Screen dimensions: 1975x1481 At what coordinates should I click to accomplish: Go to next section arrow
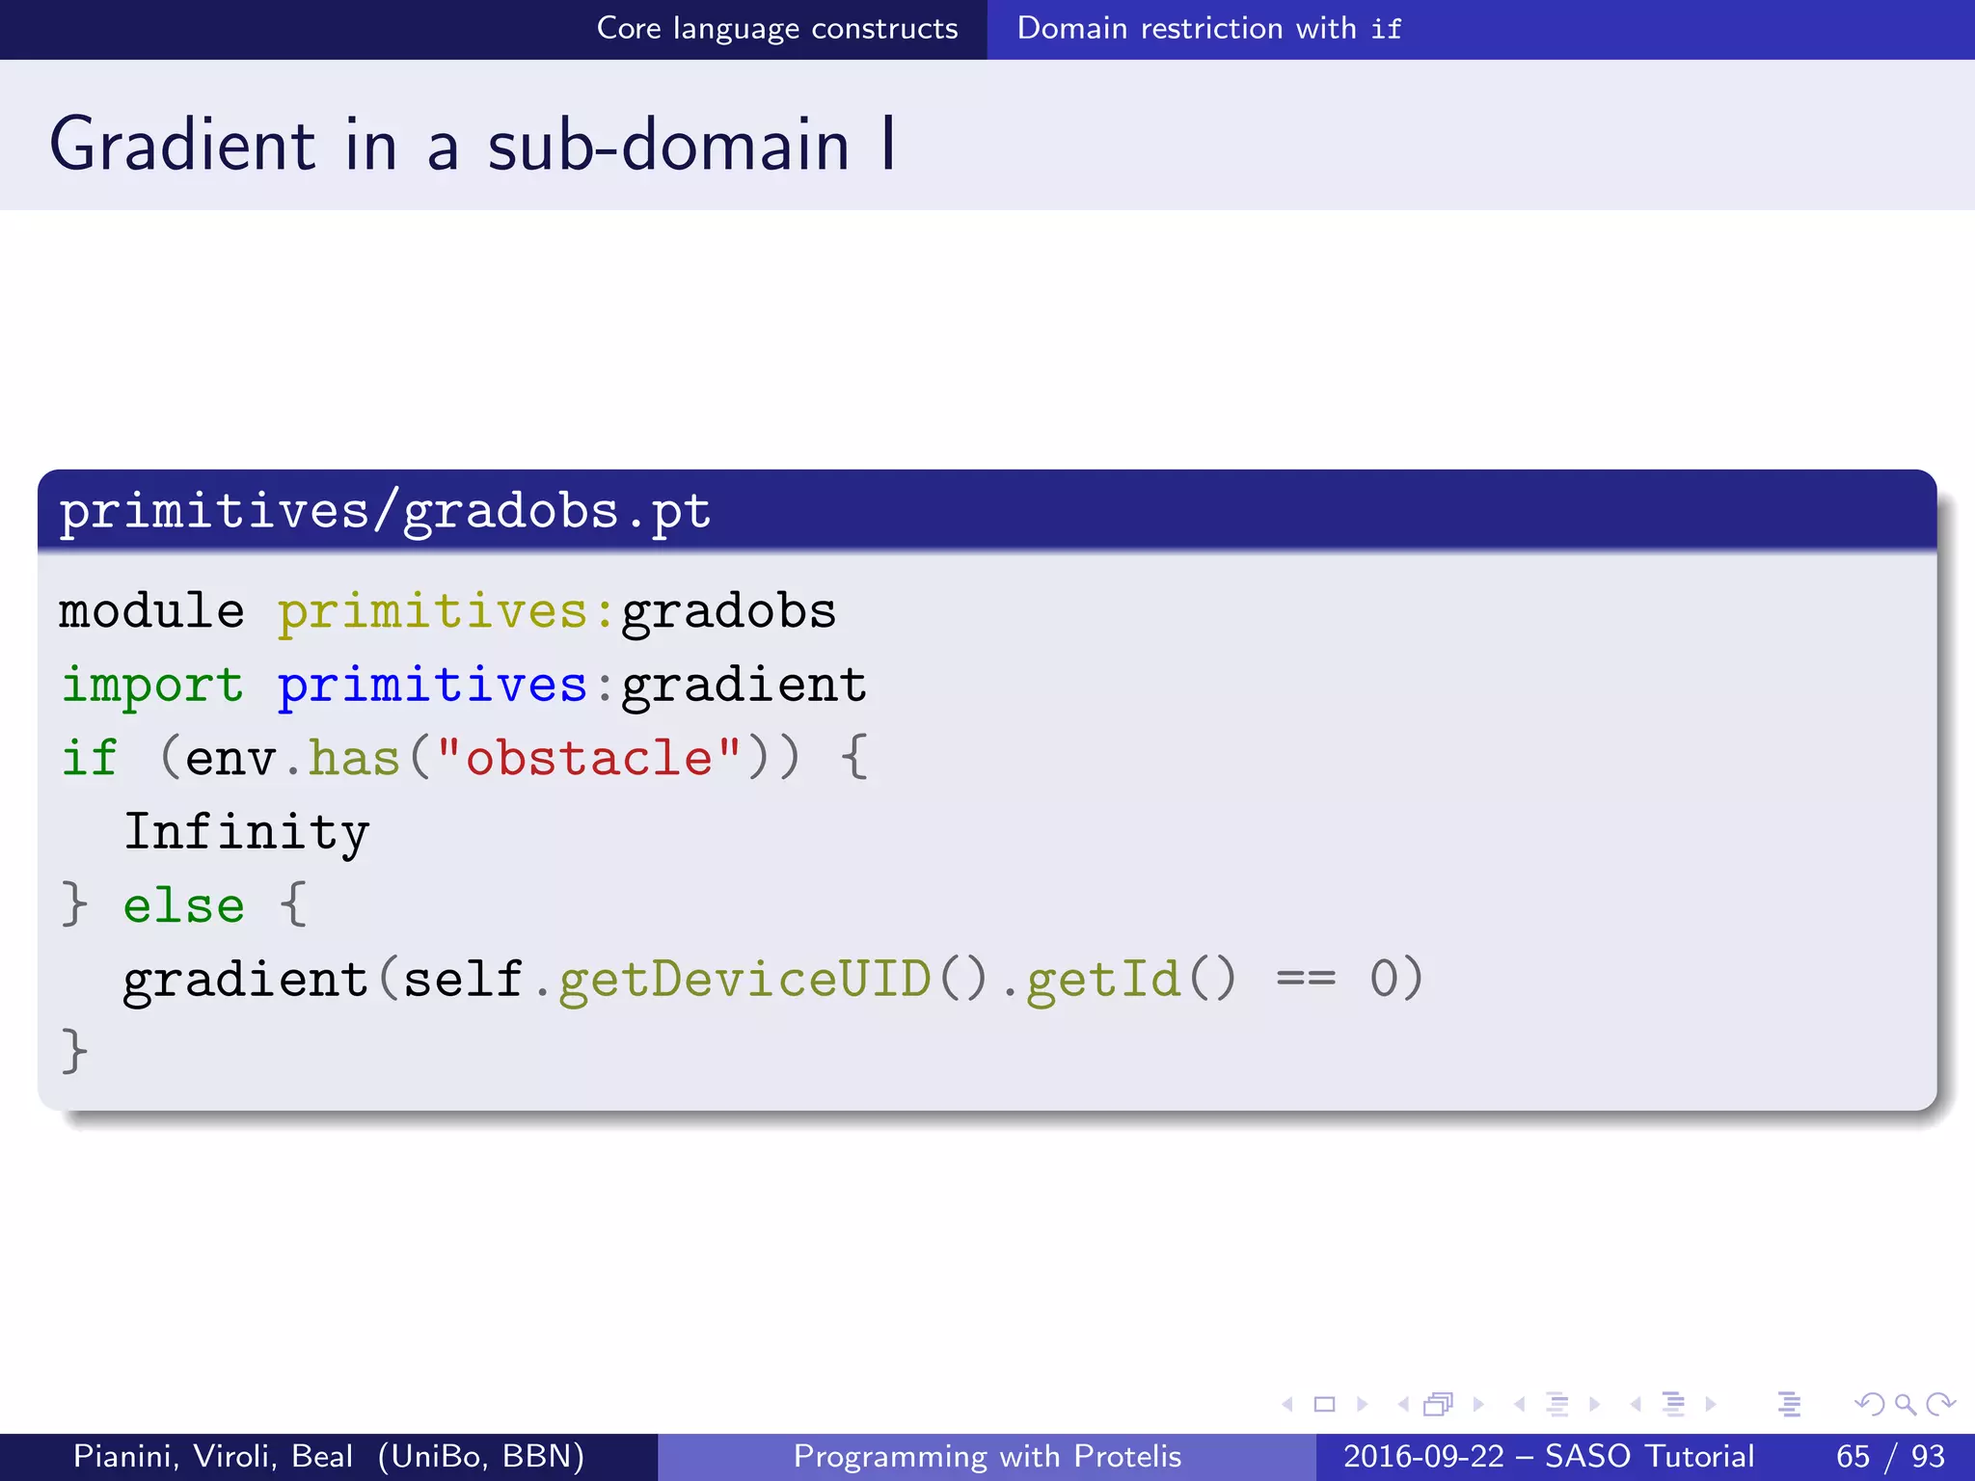[1711, 1404]
